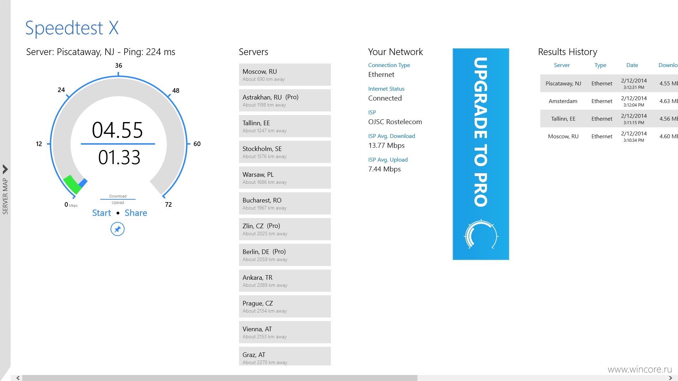The image size is (678, 381).
Task: Share the speed test result
Action: point(136,213)
